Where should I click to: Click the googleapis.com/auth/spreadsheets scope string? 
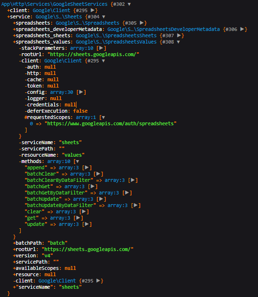[110, 124]
